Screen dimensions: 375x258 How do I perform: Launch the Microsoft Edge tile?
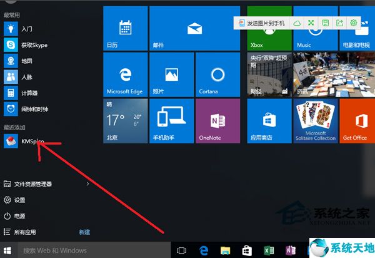pyautogui.click(x=126, y=75)
